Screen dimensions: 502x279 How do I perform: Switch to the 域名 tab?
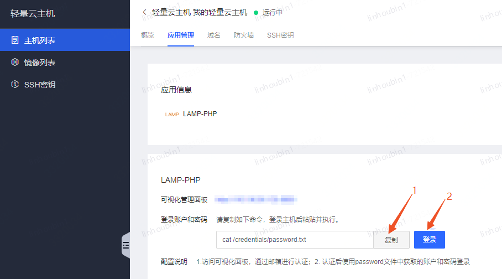pos(213,35)
